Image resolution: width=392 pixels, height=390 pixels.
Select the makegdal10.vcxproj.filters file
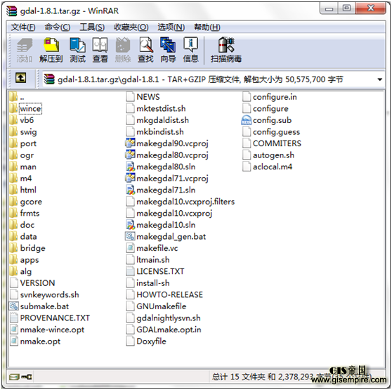tap(181, 201)
